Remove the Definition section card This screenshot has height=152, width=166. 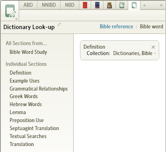[x=153, y=47]
